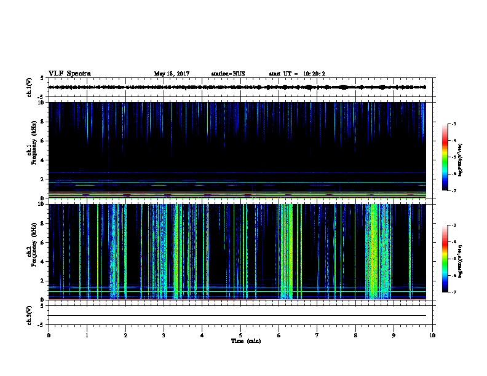
Task: Select the date text "May 18, 2017"
Action: [x=172, y=74]
